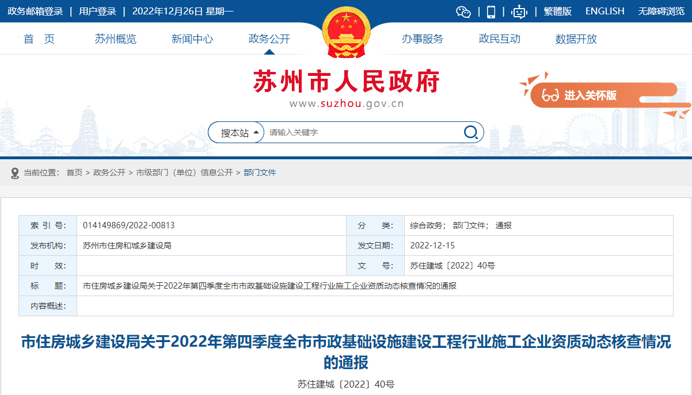Click the location pin icon by 当前位置
Screen dimensions: 692x395
click(x=15, y=172)
